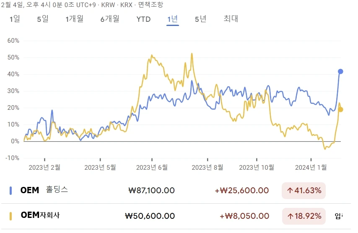The image size is (358, 233).
Task: Switch to the 5일 range tab
Action: point(42,19)
